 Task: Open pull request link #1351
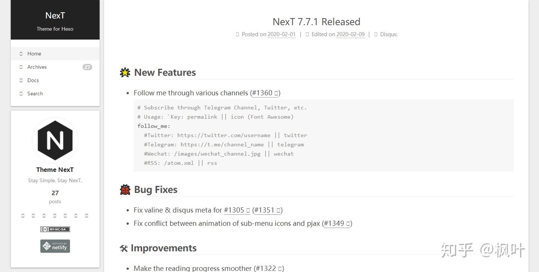267,210
